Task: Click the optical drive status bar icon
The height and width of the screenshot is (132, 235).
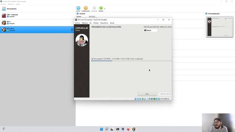Action: (x=138, y=99)
